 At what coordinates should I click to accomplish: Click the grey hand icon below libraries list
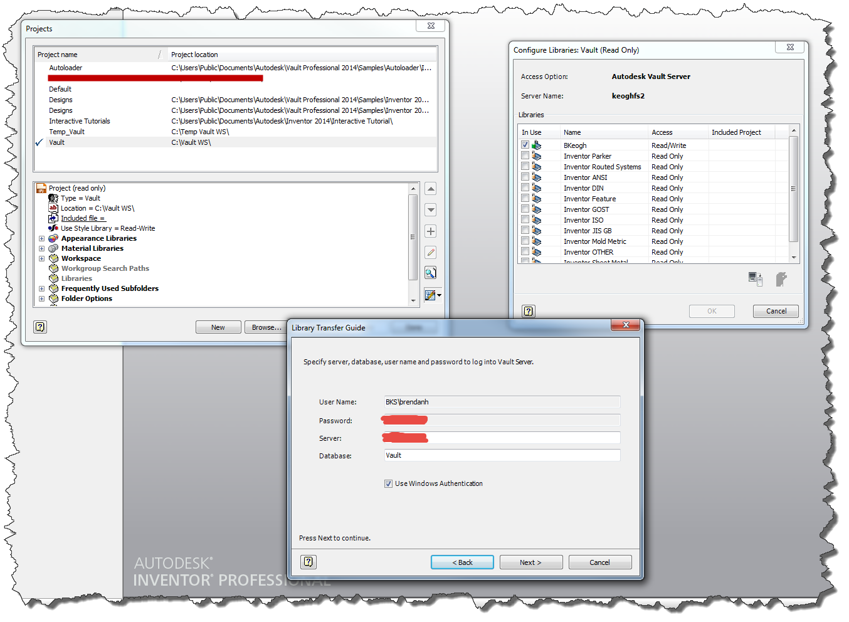[781, 279]
